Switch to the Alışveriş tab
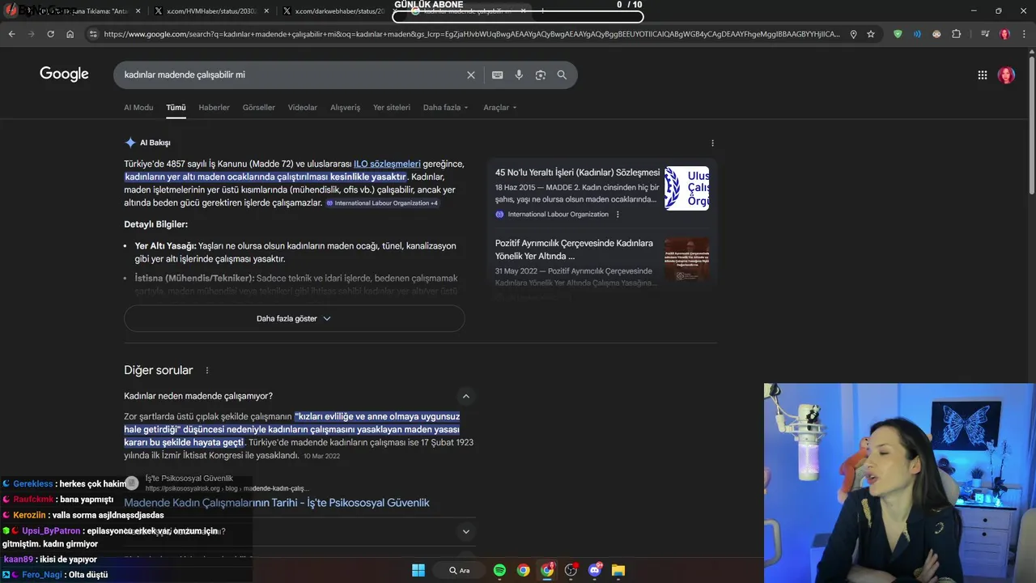 [345, 108]
